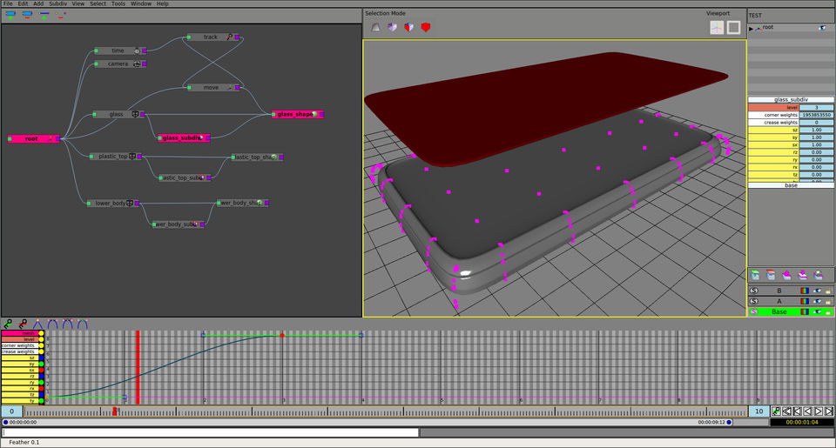Expand the lower_body node's plus box
This screenshot has width=836, height=448.
coord(130,203)
